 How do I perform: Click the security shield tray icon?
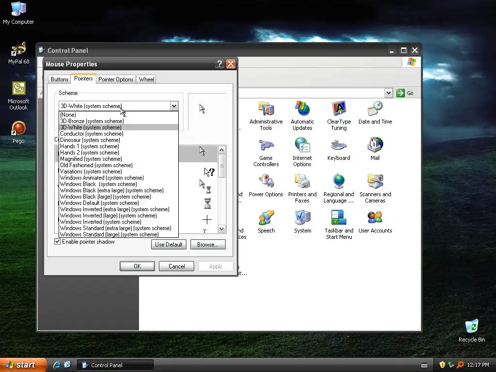tap(442, 365)
